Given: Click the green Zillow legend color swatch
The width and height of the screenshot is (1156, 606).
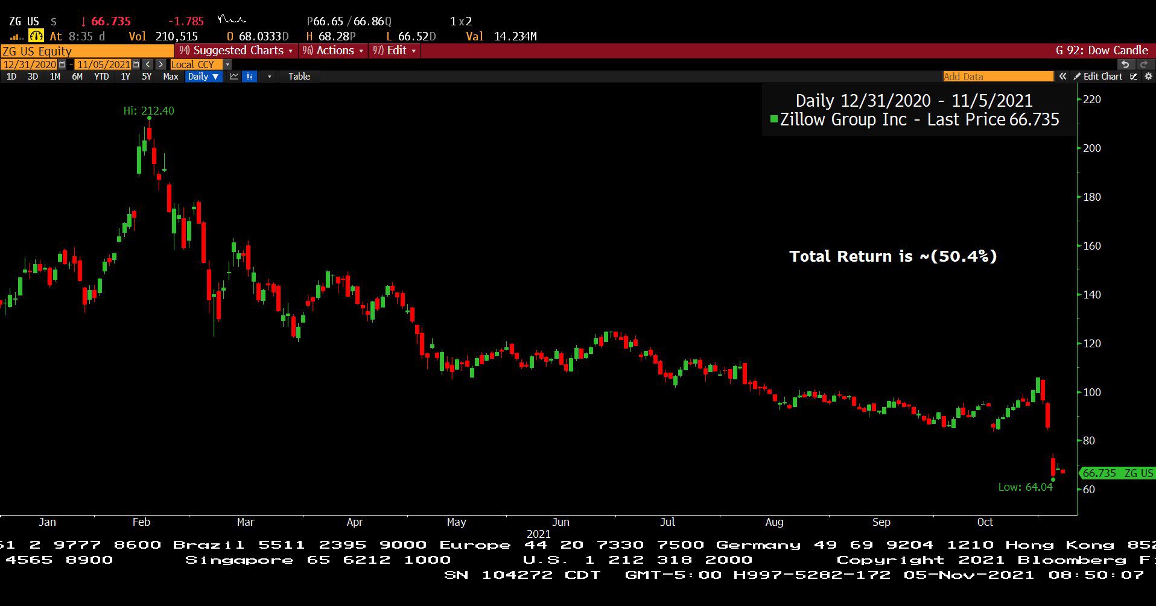Looking at the screenshot, I should click(x=774, y=119).
